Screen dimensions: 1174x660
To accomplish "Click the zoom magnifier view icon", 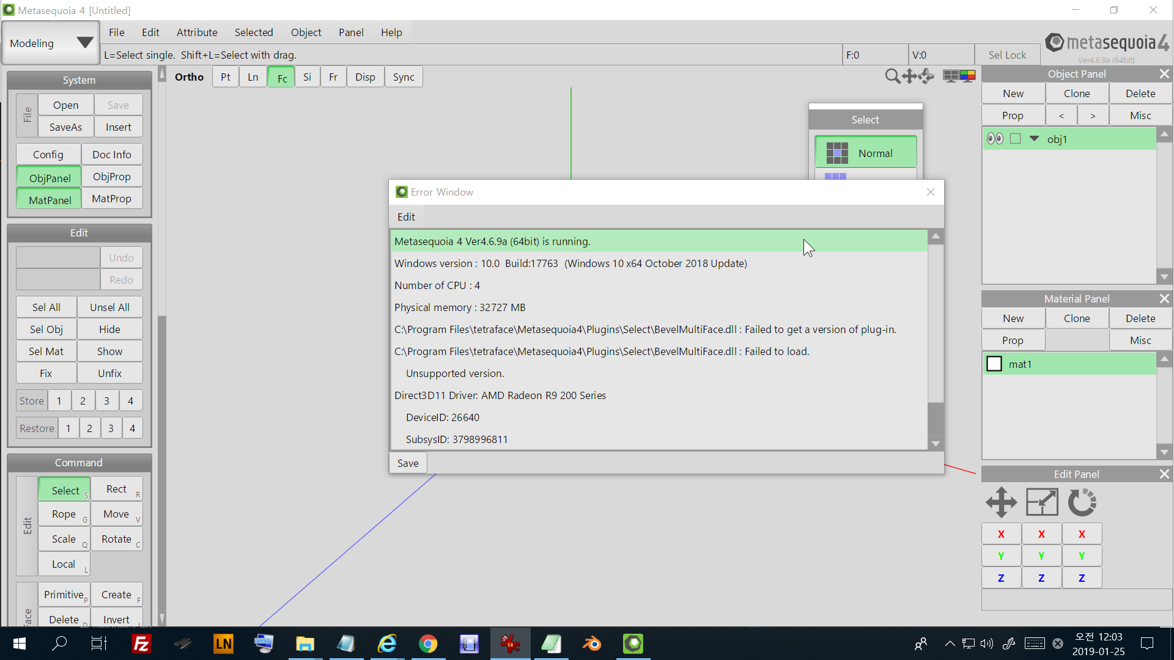I will point(892,76).
